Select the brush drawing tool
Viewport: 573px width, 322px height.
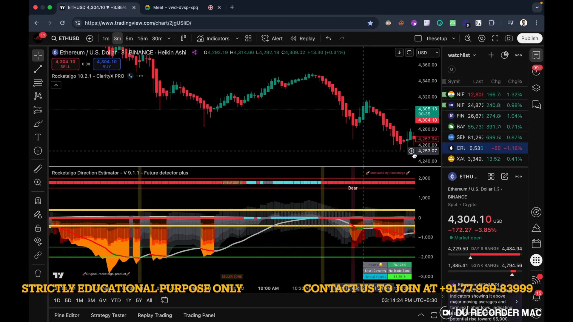pos(38,123)
